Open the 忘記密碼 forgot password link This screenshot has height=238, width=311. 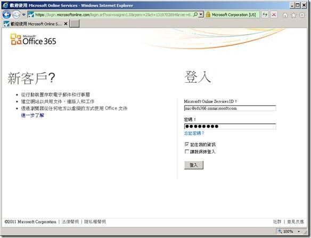194,133
